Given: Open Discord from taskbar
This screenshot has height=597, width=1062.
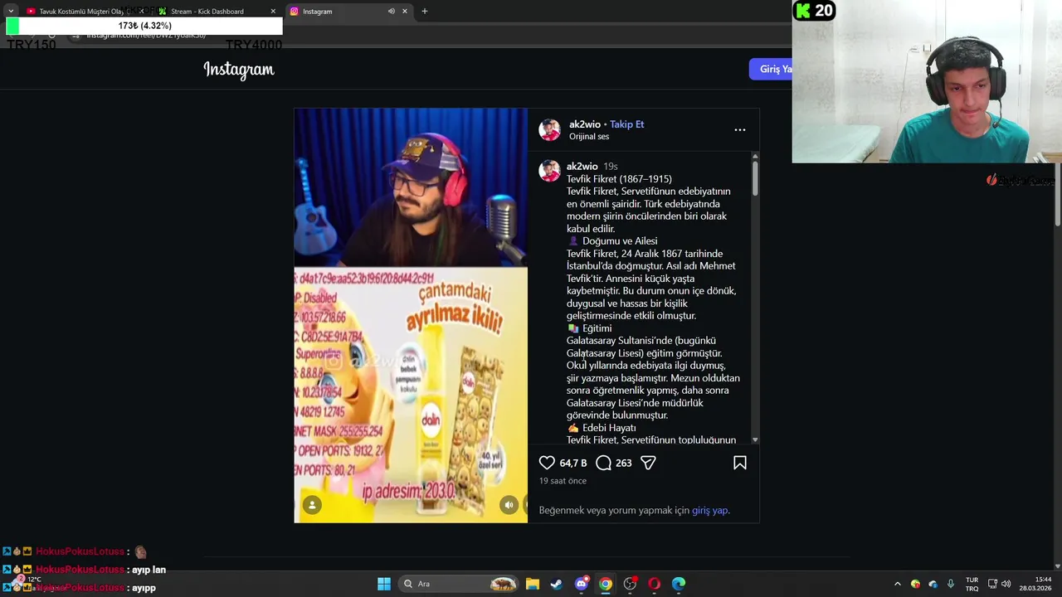Looking at the screenshot, I should point(582,584).
